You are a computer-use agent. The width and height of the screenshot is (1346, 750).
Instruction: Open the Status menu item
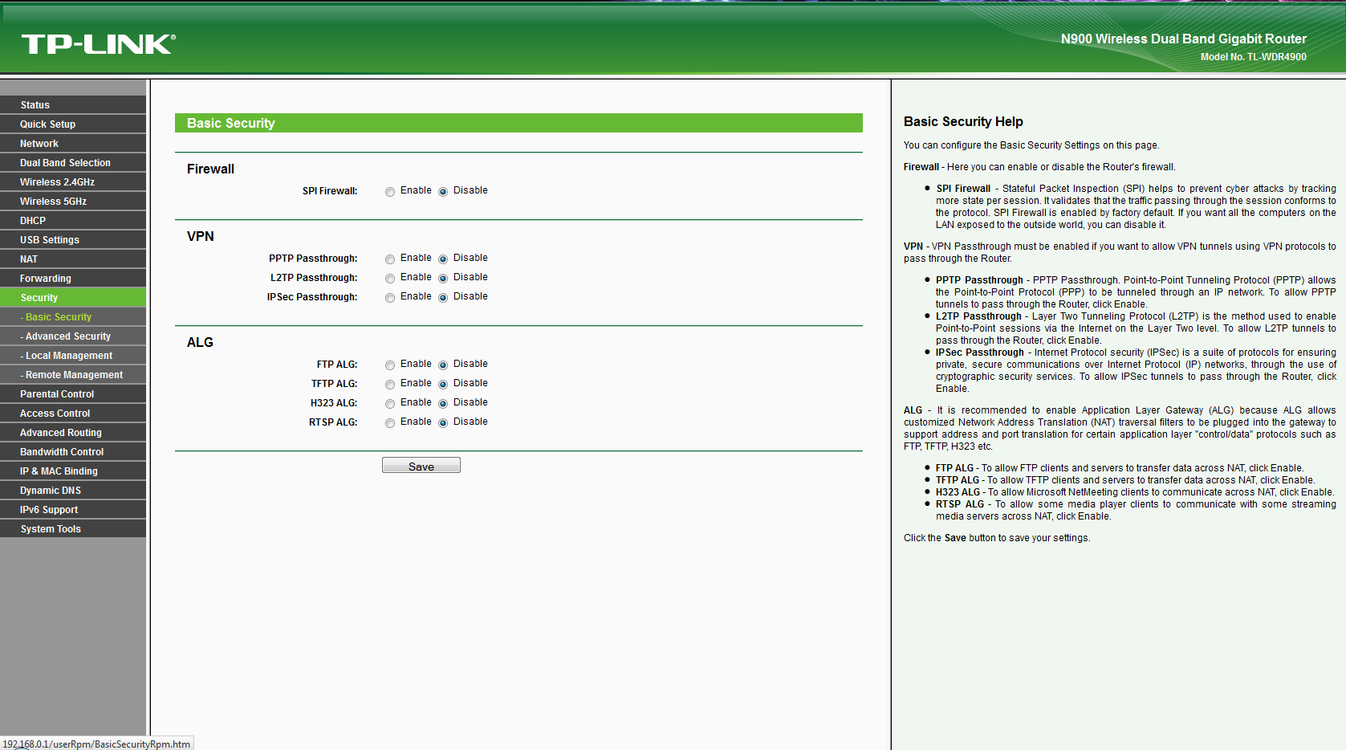click(x=73, y=105)
